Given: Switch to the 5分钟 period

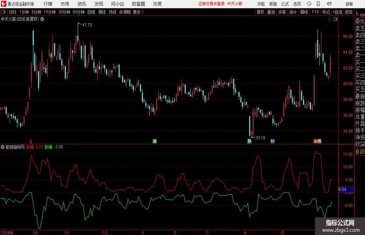Looking at the screenshot, I should point(36,12).
